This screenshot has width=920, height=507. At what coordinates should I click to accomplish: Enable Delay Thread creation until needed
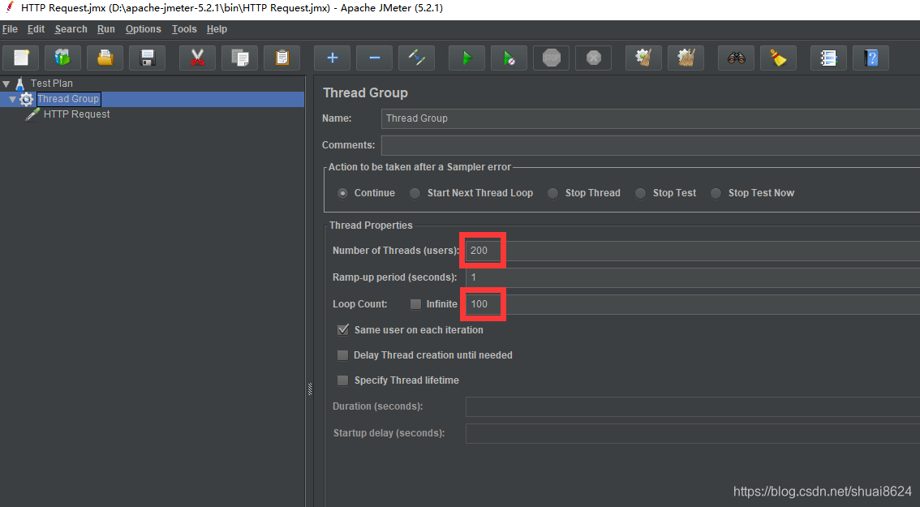coord(342,355)
